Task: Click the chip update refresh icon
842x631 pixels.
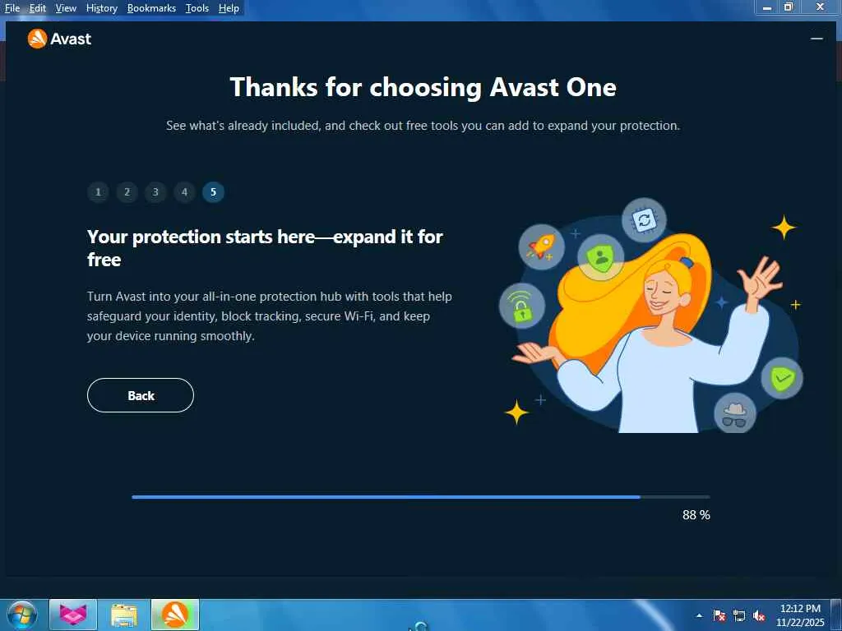Action: 644,220
